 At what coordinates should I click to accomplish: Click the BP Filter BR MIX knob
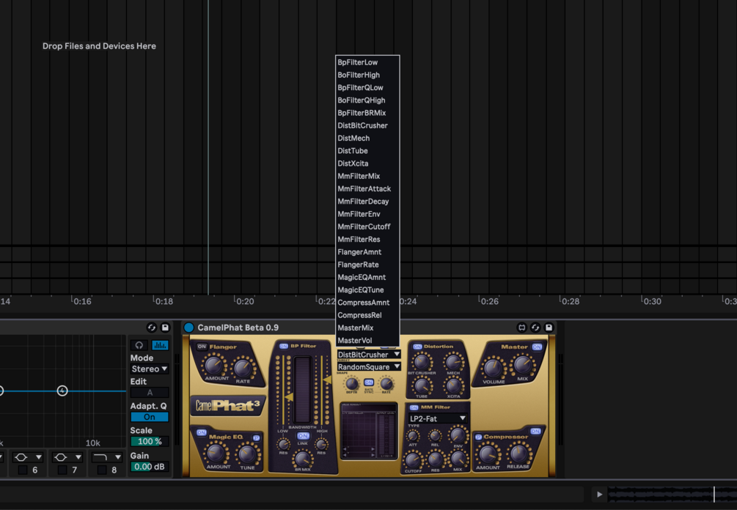click(302, 458)
